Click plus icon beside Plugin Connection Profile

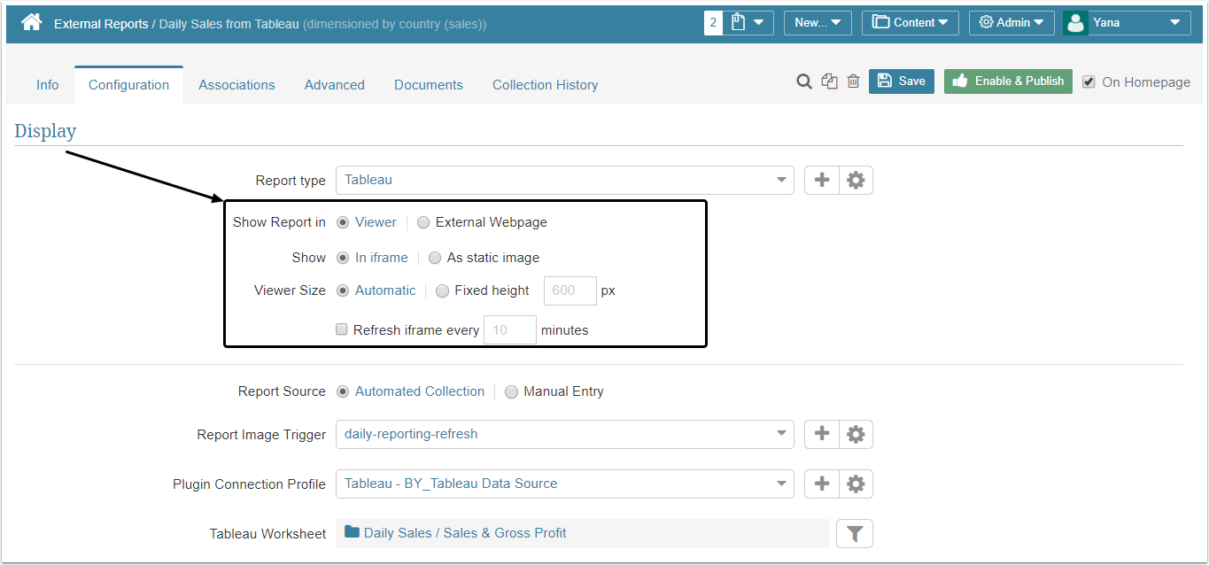(822, 484)
